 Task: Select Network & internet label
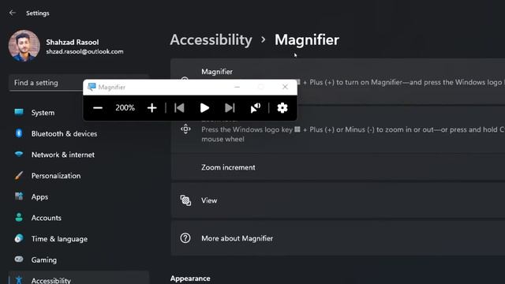pyautogui.click(x=63, y=155)
